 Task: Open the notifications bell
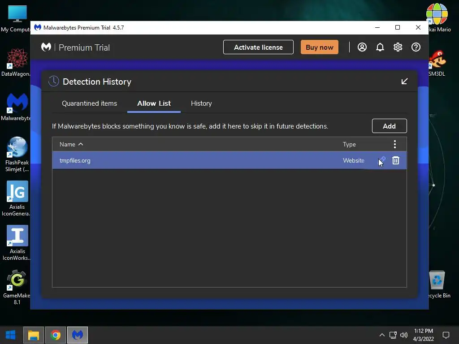pos(380,47)
